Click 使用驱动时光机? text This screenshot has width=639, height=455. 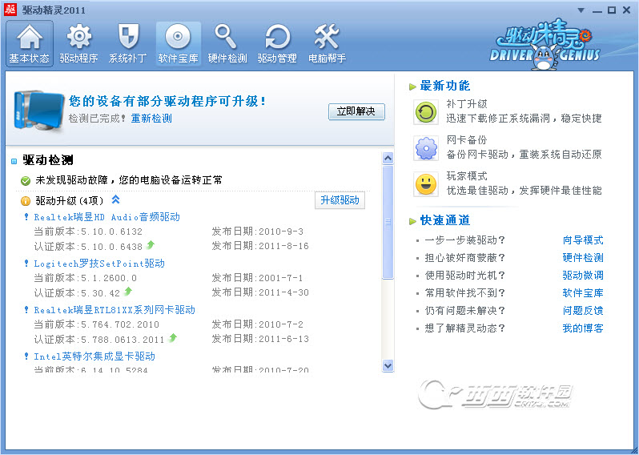(465, 276)
